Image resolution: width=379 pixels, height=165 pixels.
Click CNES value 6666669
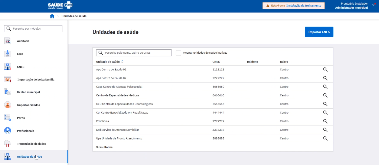218,87
